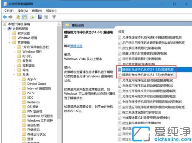This screenshot has height=143, width=192.
Task: Expand the 软件设置 tree node
Action: point(10,33)
